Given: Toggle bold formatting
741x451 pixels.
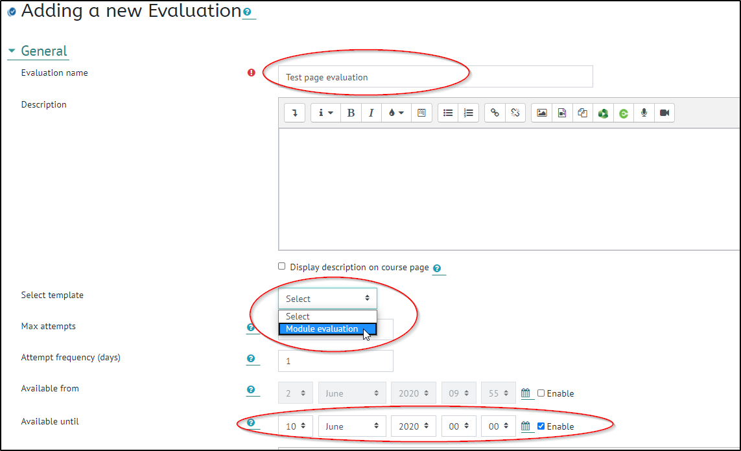Looking at the screenshot, I should (351, 113).
